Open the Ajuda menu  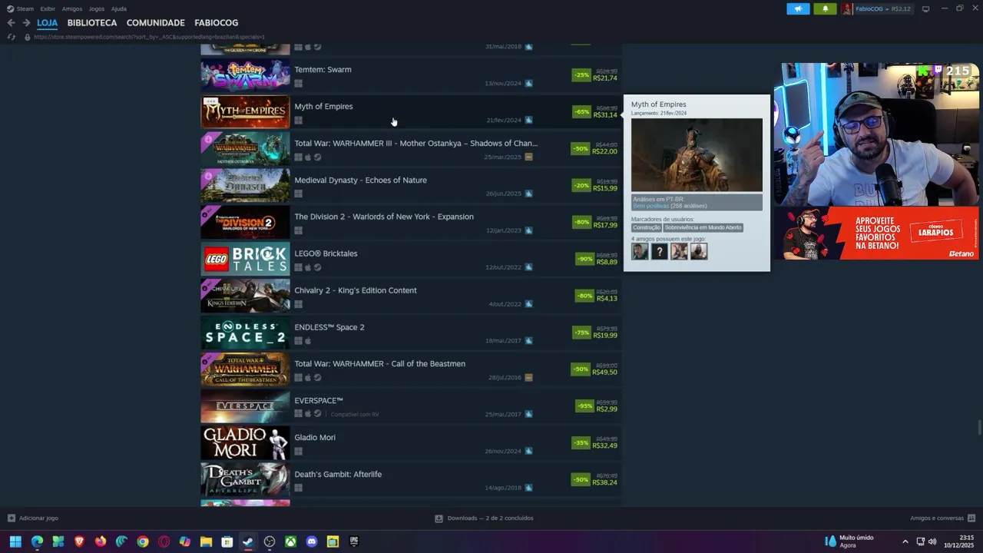(x=119, y=8)
